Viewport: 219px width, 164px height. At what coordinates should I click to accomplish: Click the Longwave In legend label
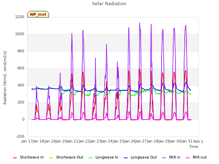coord(107,157)
